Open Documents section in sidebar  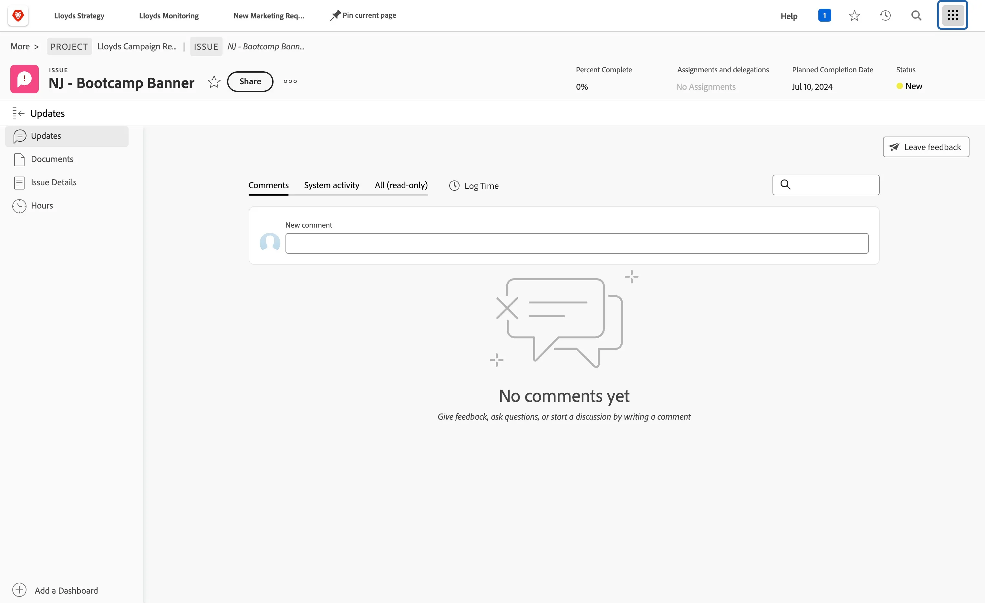67,159
